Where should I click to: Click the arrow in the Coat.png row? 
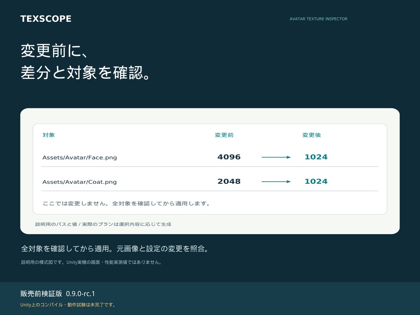pos(276,182)
